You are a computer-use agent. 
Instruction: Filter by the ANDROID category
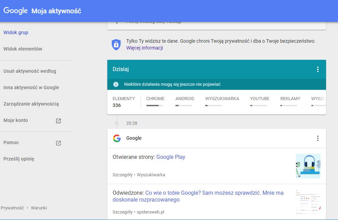pyautogui.click(x=185, y=98)
